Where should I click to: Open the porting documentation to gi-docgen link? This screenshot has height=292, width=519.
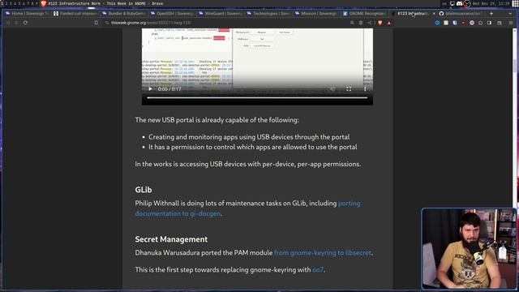247,208
